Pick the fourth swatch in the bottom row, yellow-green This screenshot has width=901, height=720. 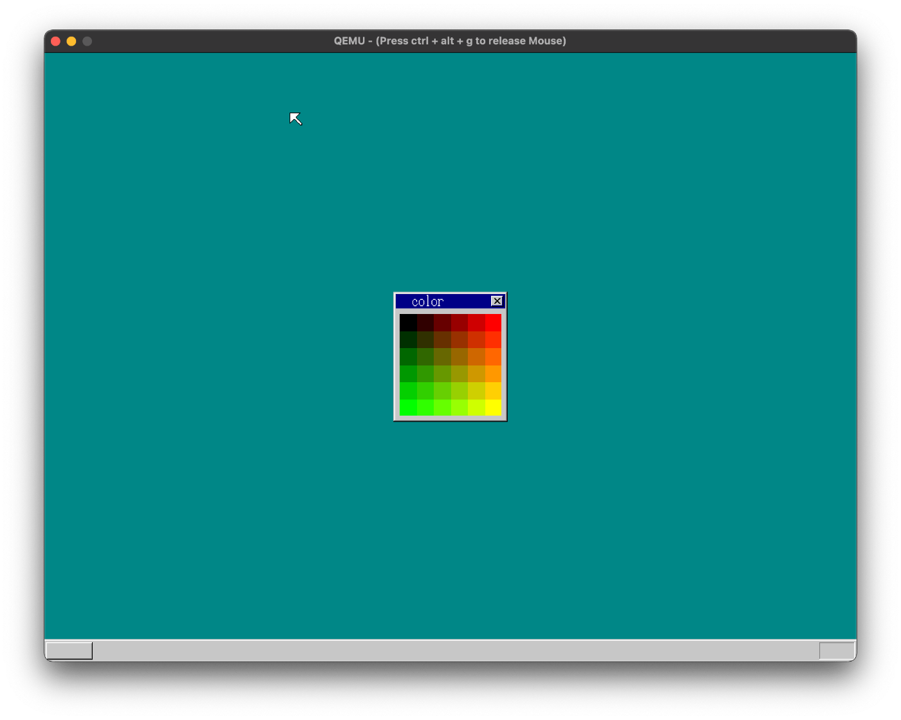click(x=460, y=407)
